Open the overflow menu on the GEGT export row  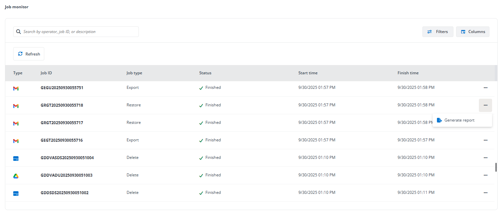[485, 140]
